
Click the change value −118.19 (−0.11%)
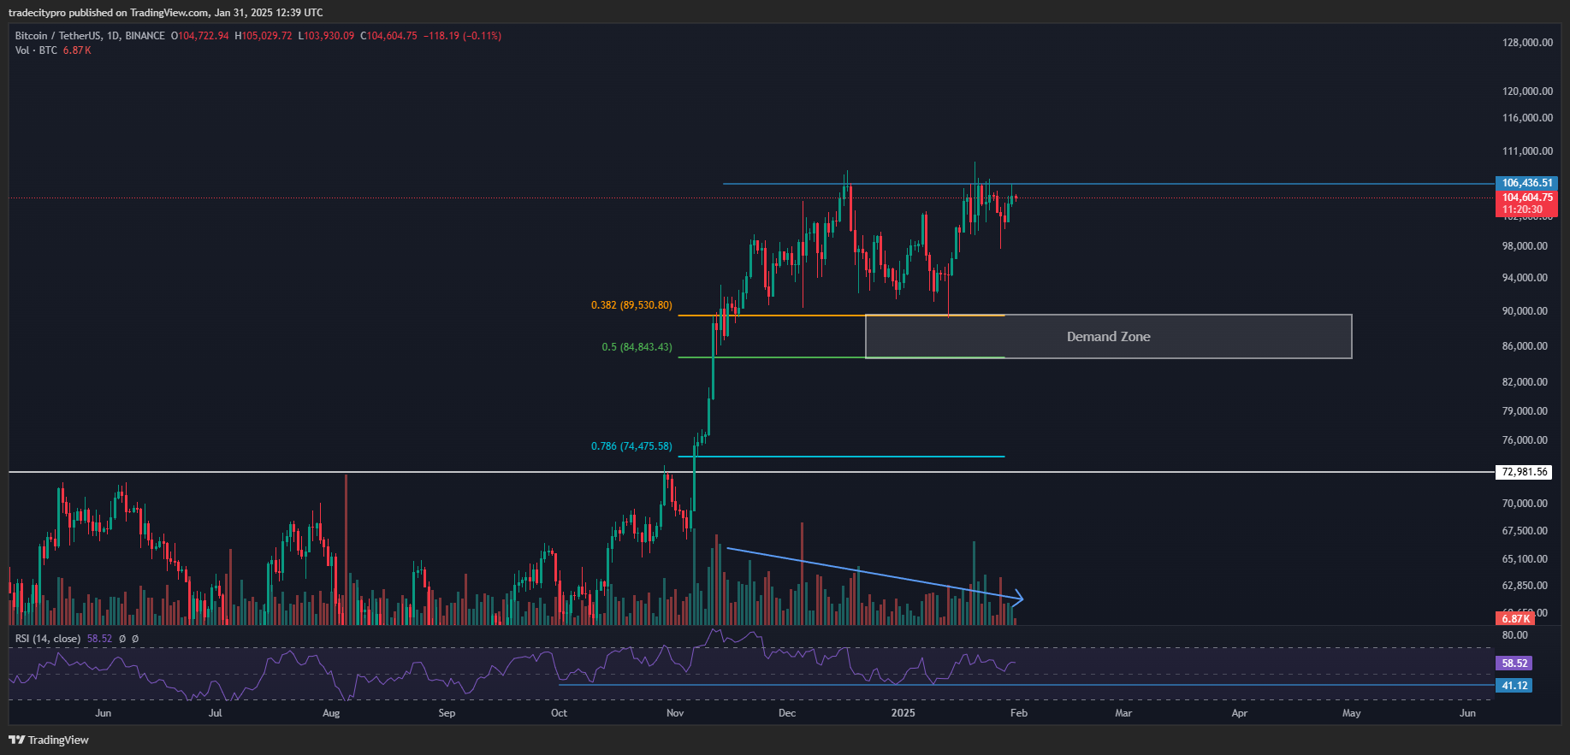(463, 36)
